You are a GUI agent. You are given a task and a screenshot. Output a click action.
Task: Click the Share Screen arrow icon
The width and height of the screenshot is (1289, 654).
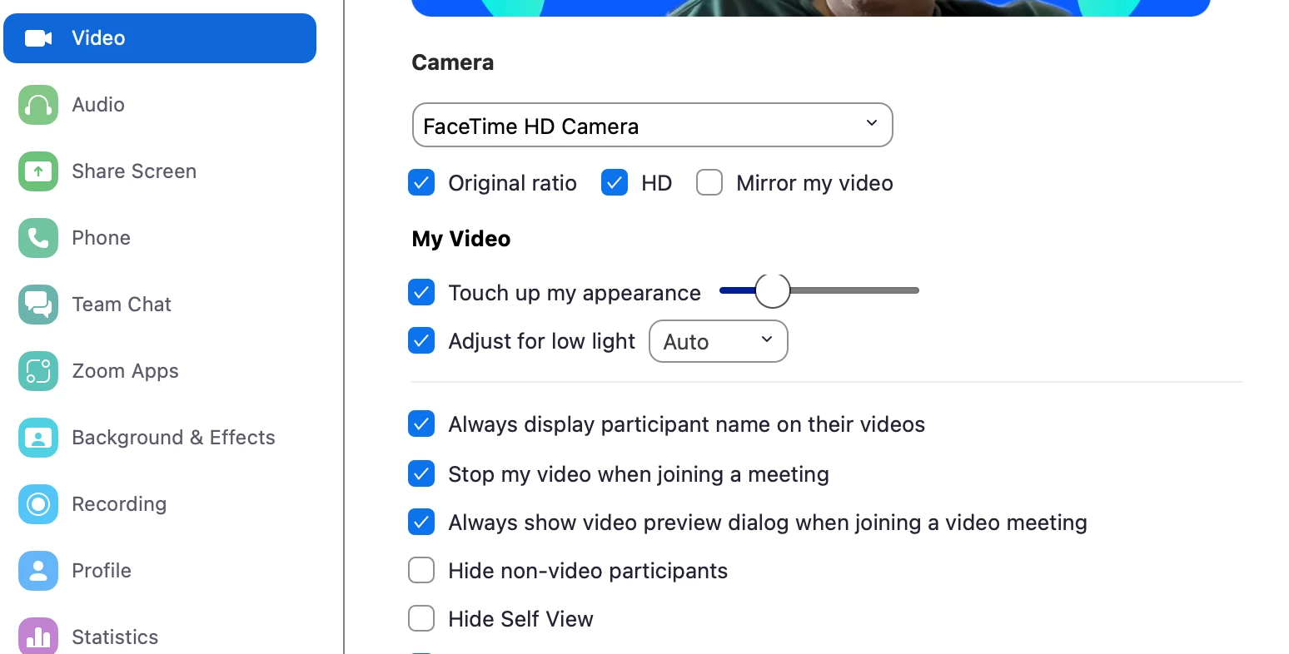[38, 171]
